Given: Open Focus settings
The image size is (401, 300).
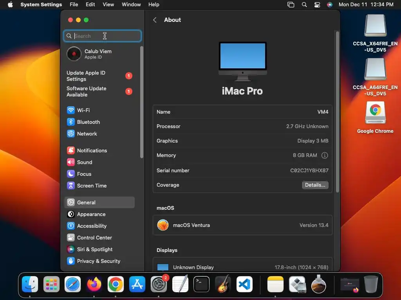Looking at the screenshot, I should (x=99, y=174).
